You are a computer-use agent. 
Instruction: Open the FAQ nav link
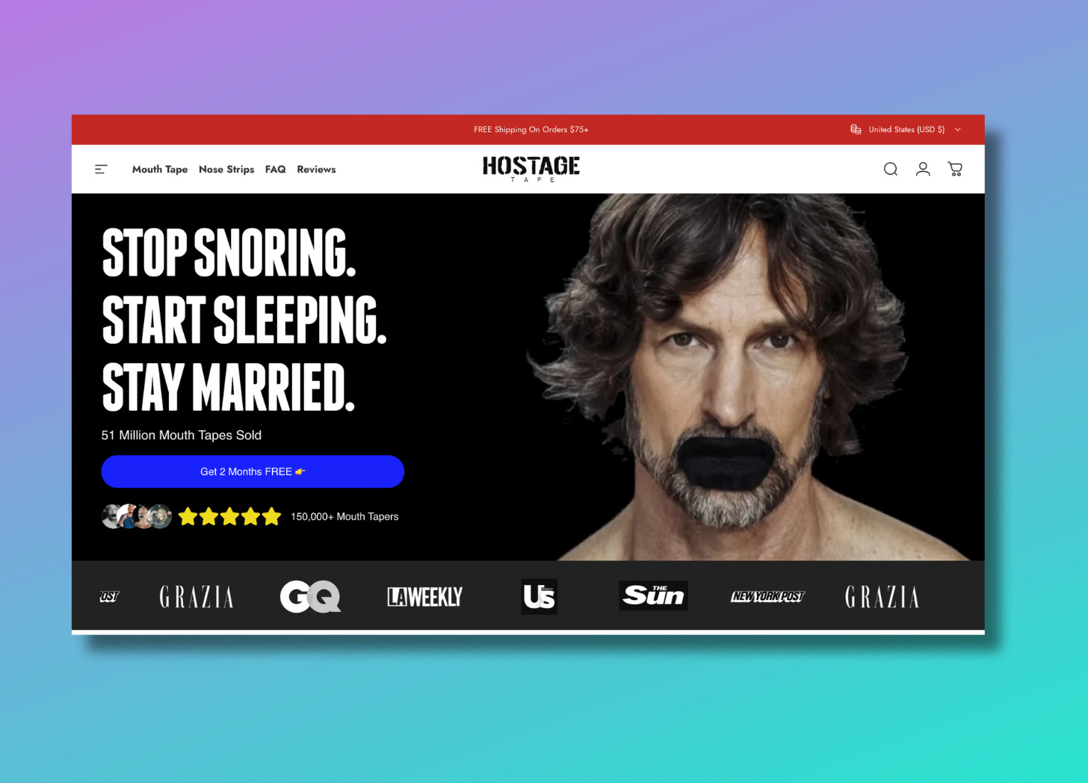click(276, 170)
